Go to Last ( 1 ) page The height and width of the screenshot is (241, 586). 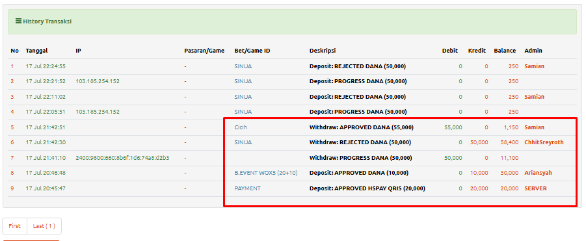(x=44, y=226)
